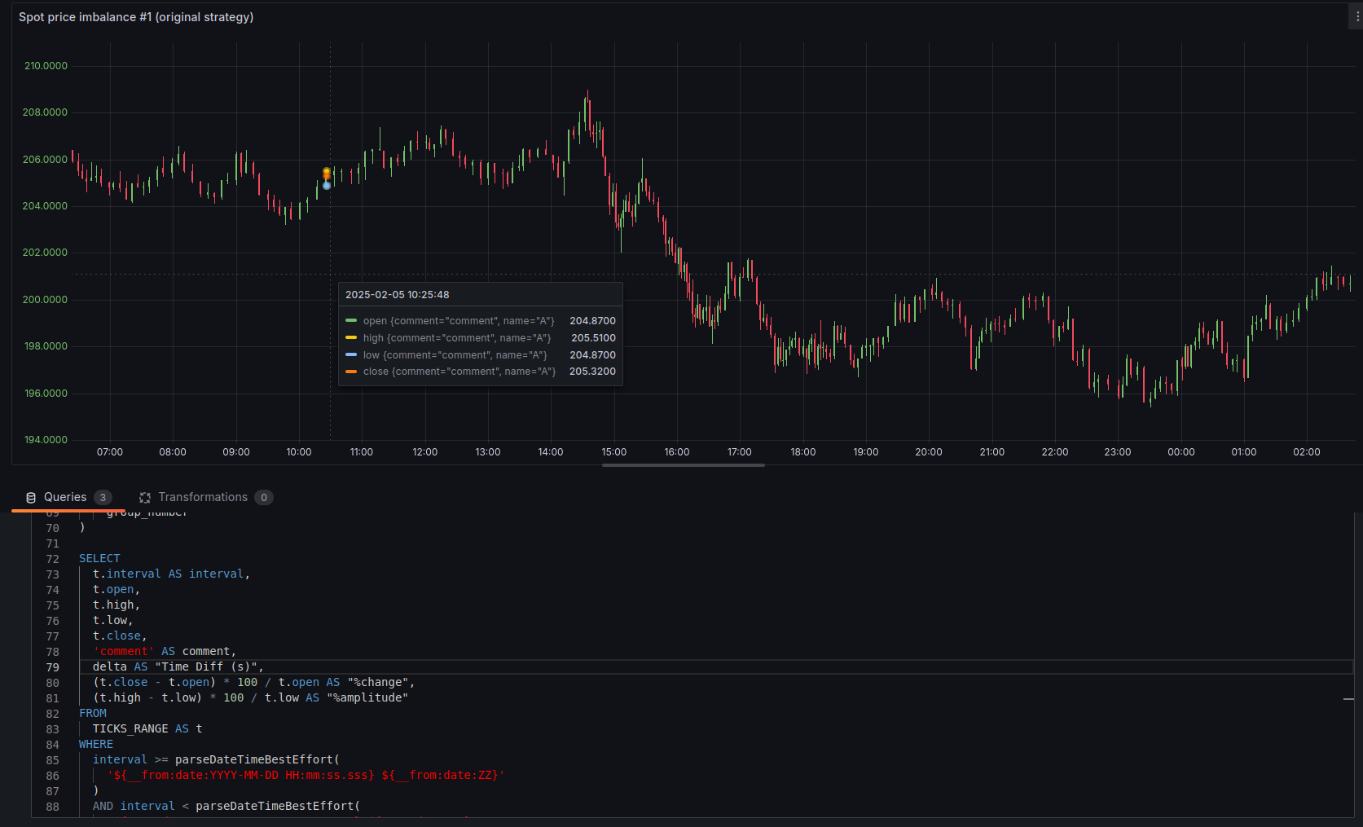Screen dimensions: 1363x827
Task: Click the code line defining "%change"
Action: [254, 682]
